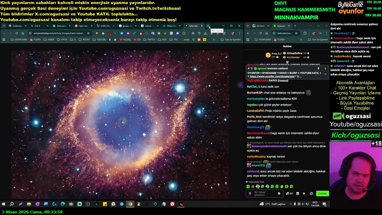Close the kick.com tab

pos(289,26)
